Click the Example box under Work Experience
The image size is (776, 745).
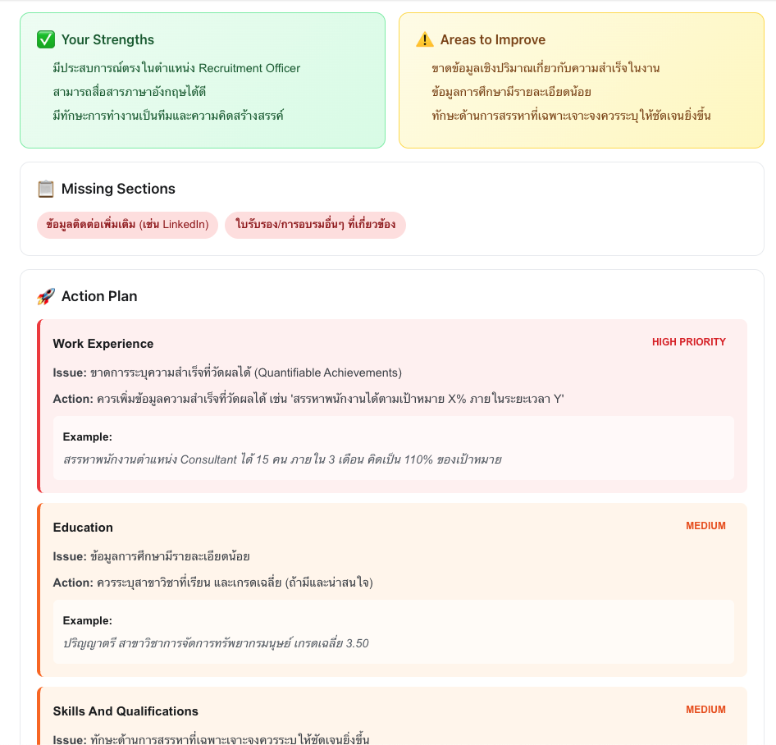[394, 447]
